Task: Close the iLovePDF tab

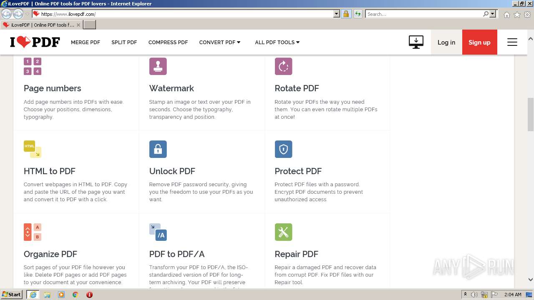Action: (x=78, y=25)
